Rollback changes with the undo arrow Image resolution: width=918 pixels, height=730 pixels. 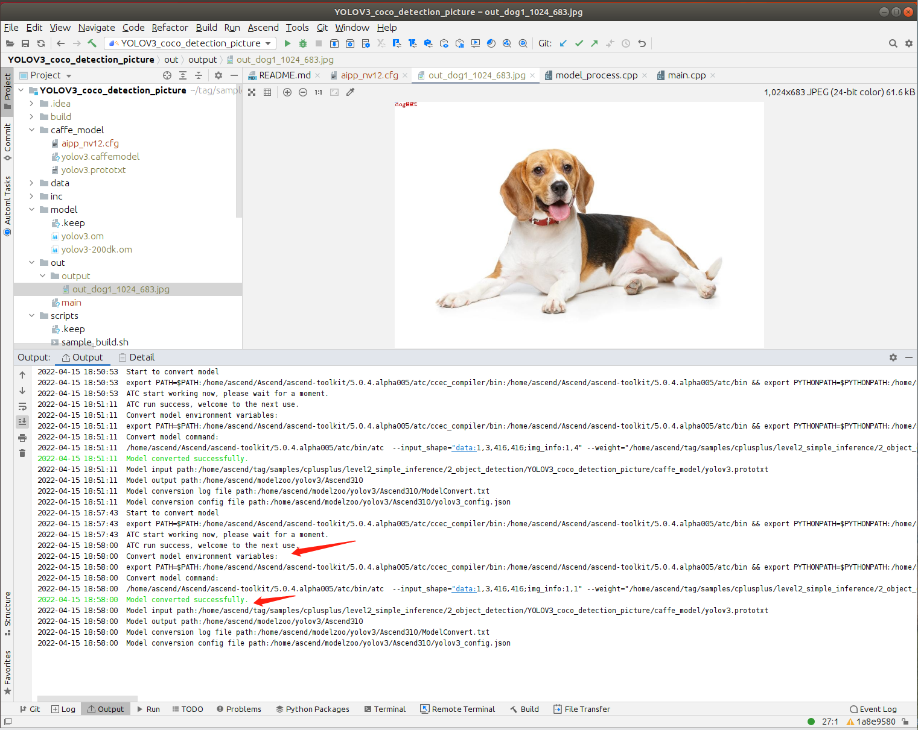pyautogui.click(x=642, y=43)
